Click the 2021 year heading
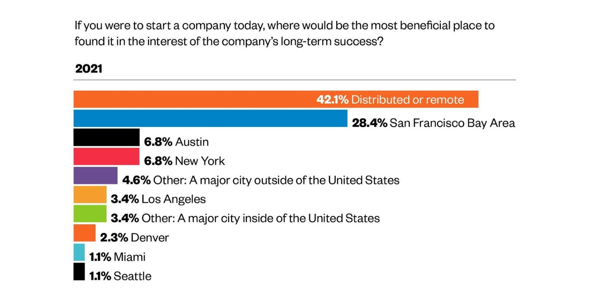 88,69
